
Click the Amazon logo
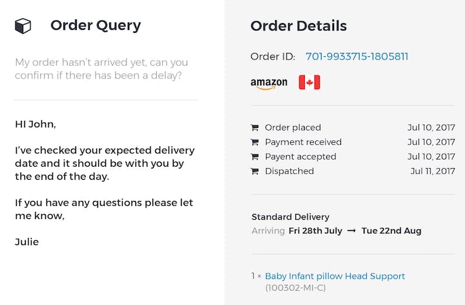(269, 83)
